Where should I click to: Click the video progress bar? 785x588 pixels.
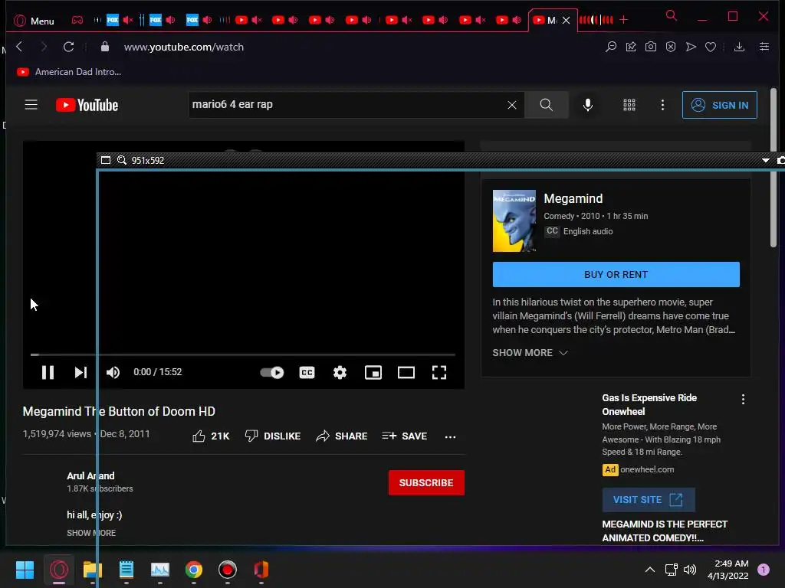coord(243,354)
